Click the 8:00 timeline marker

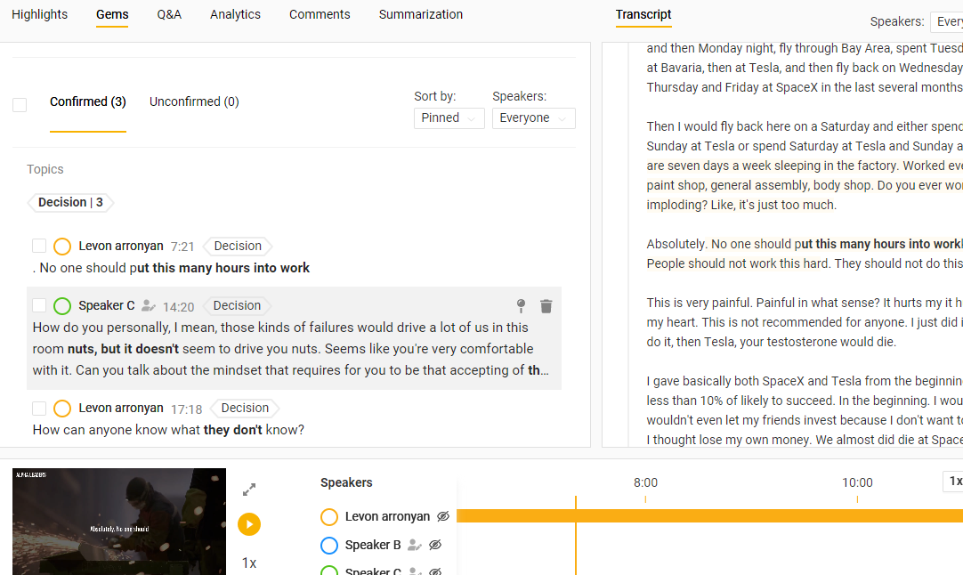point(645,482)
